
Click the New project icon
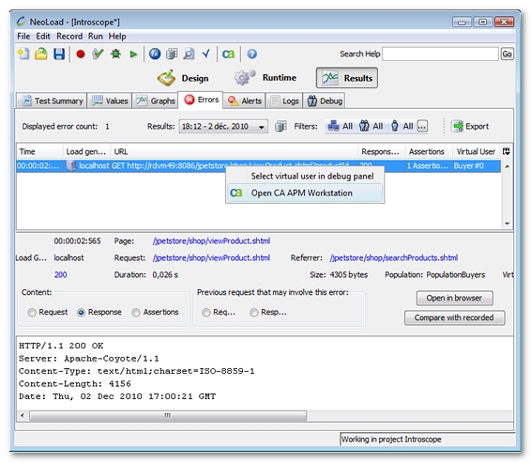click(x=23, y=54)
